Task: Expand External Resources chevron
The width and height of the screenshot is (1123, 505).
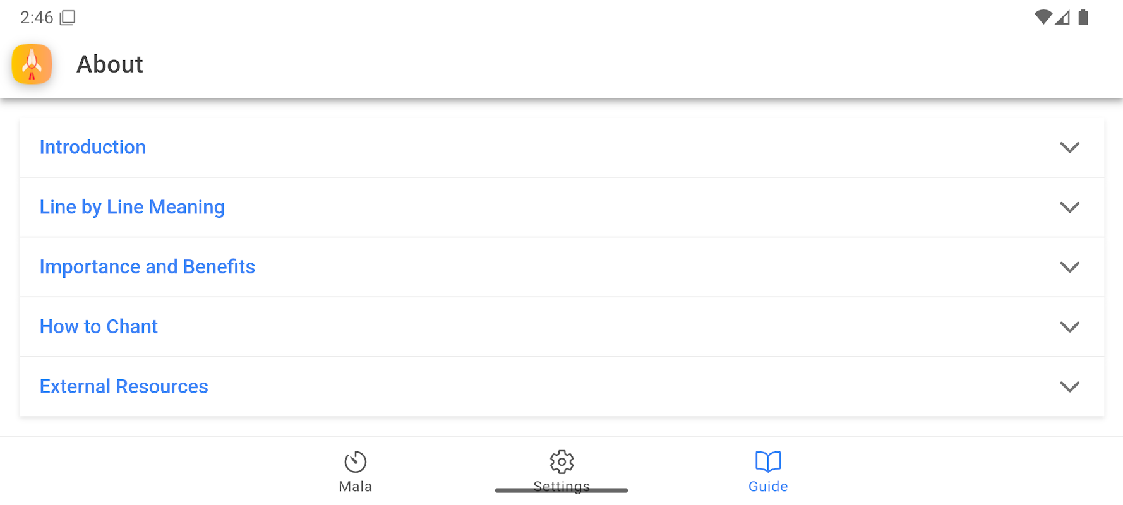Action: (1069, 386)
